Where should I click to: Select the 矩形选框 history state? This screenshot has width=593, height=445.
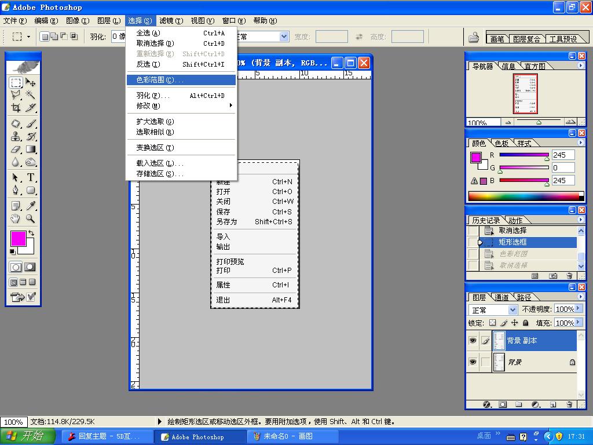click(527, 242)
